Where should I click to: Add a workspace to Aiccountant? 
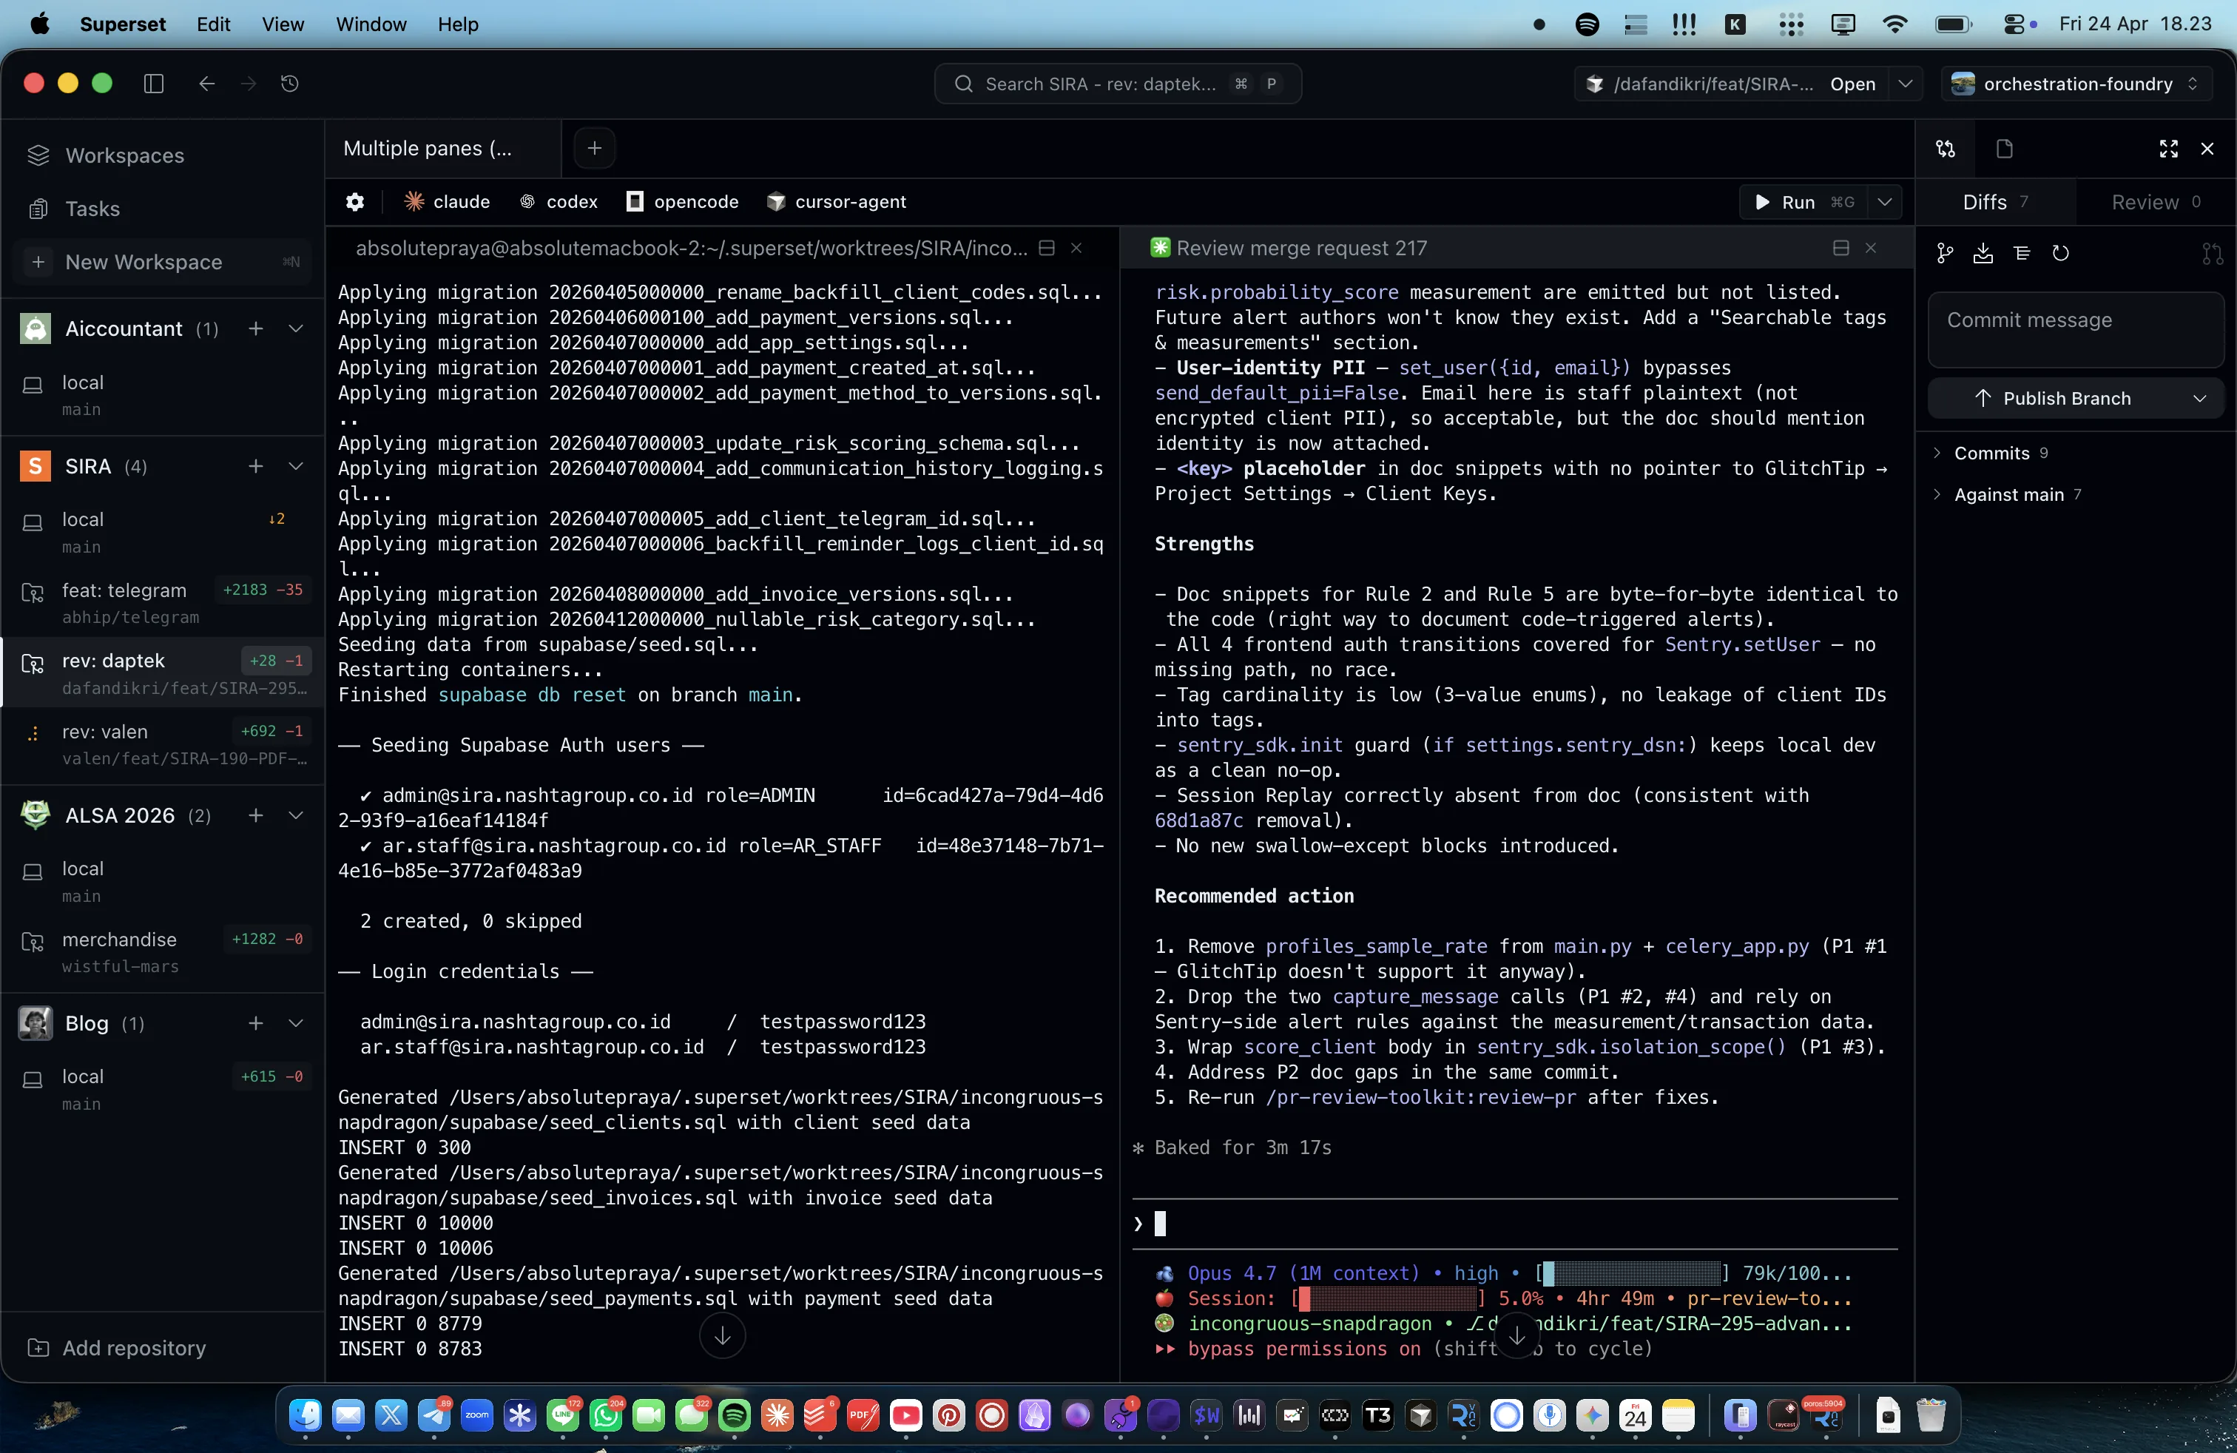(x=256, y=328)
